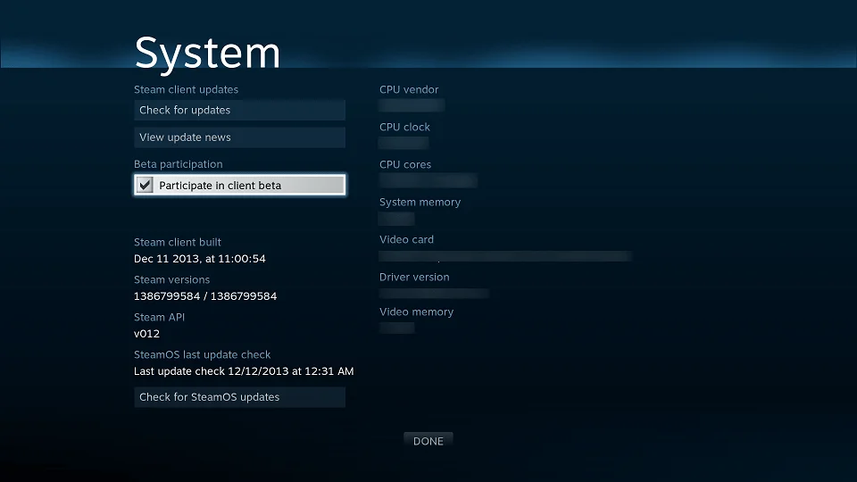Click the CPU vendor label
The image size is (857, 482).
click(409, 89)
